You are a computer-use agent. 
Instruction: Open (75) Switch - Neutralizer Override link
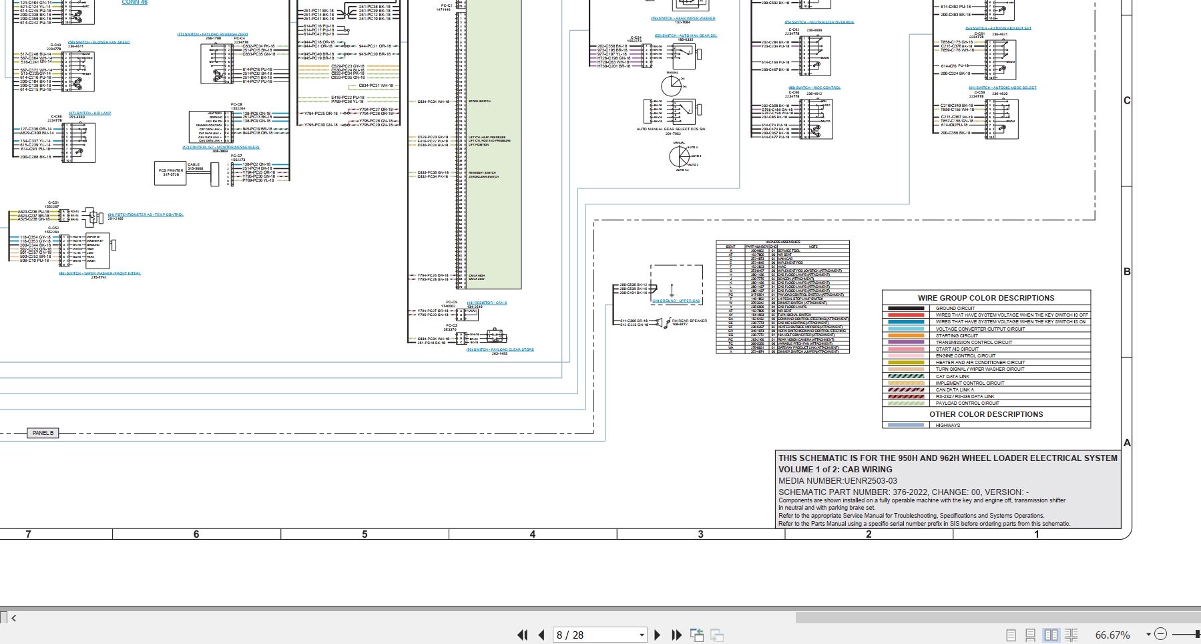[819, 22]
